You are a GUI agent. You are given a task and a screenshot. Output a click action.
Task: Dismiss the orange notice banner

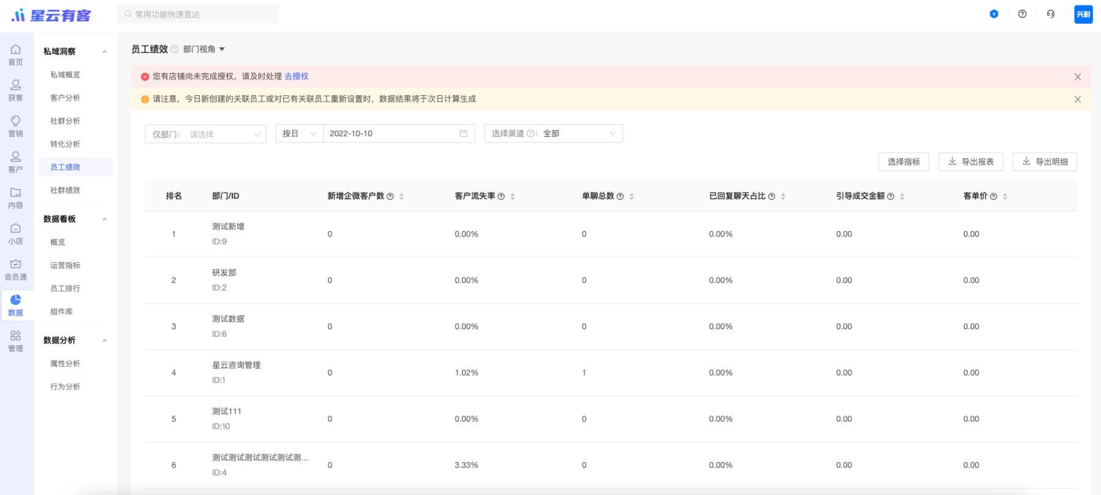click(x=1078, y=99)
